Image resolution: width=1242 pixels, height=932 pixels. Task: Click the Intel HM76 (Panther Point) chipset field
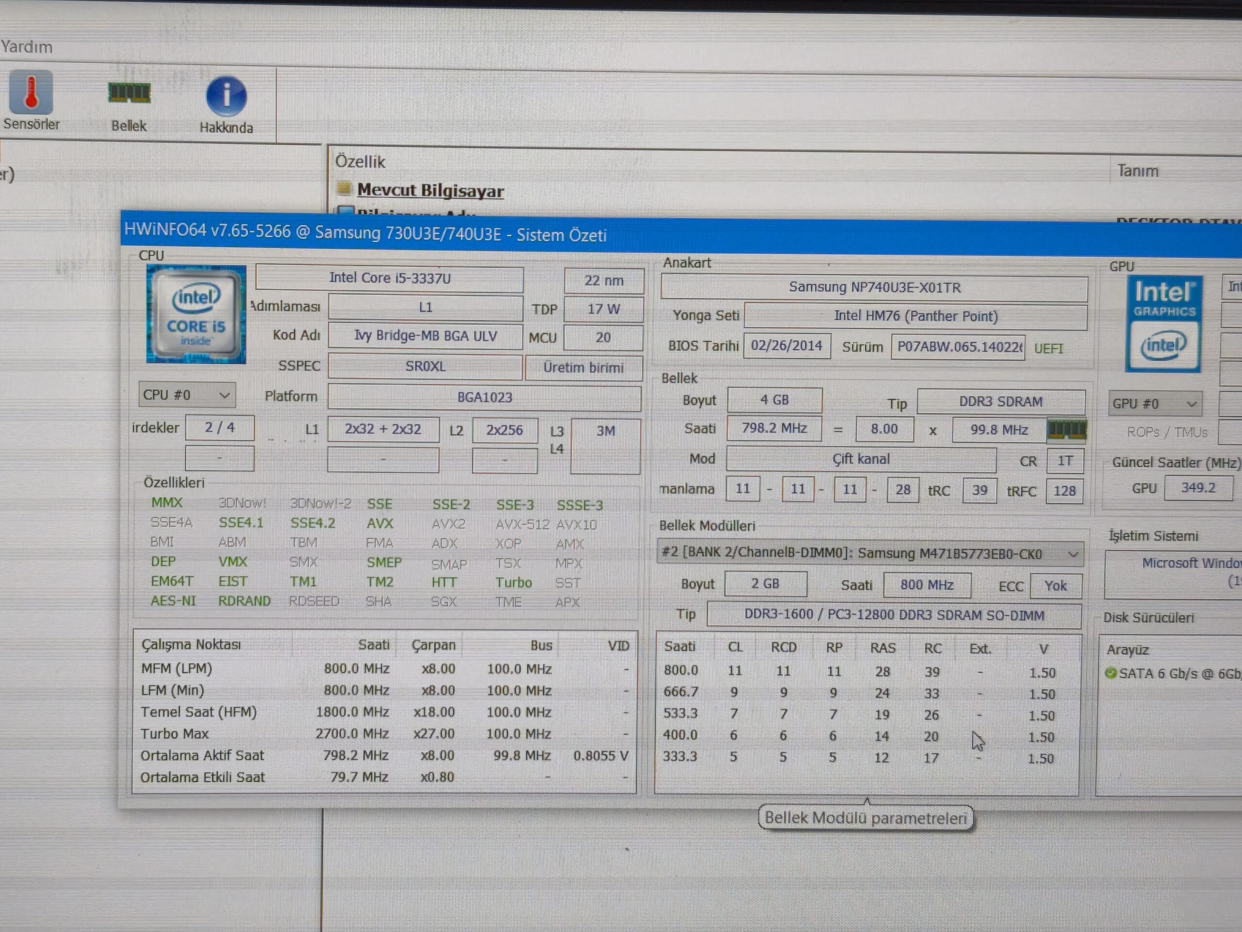[x=916, y=316]
